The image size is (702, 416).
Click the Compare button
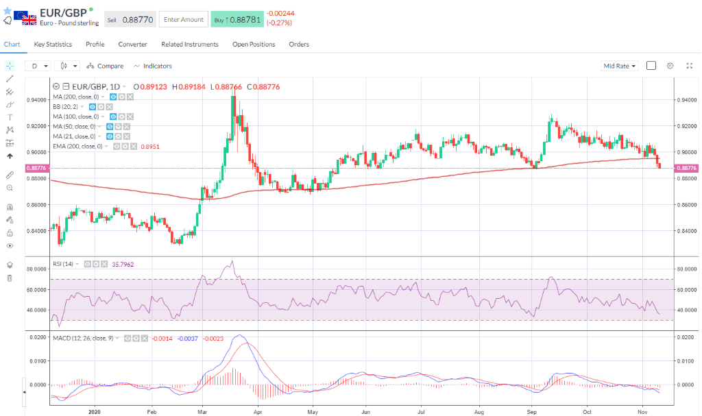105,66
